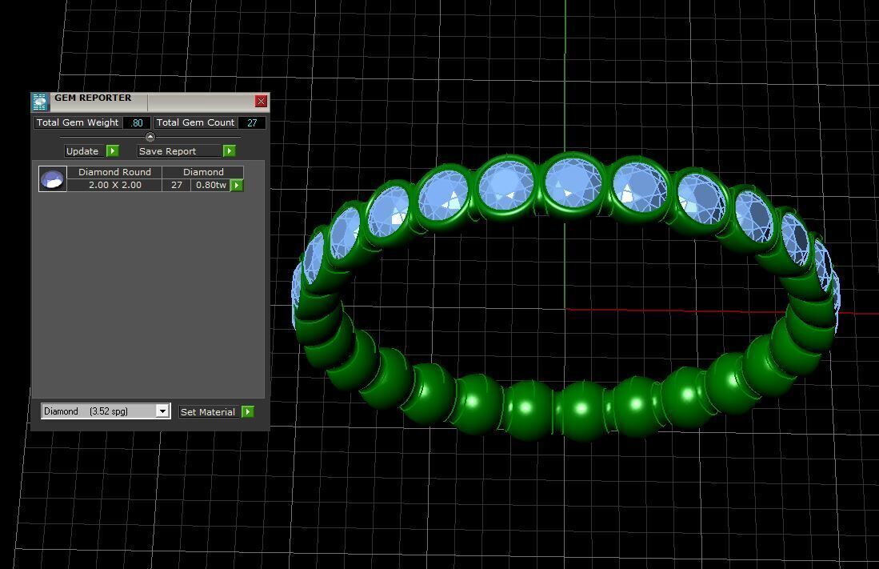Click the Diamond Round cell
The width and height of the screenshot is (879, 569).
[114, 172]
